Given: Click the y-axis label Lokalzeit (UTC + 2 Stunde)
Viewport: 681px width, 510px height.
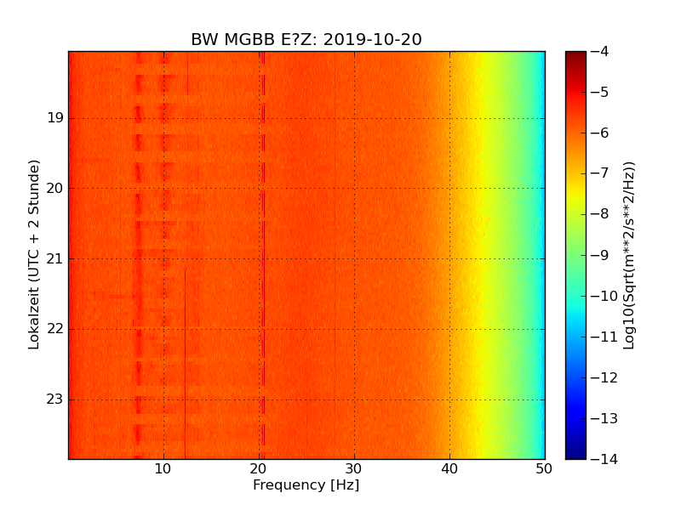Looking at the screenshot, I should 34,254.
